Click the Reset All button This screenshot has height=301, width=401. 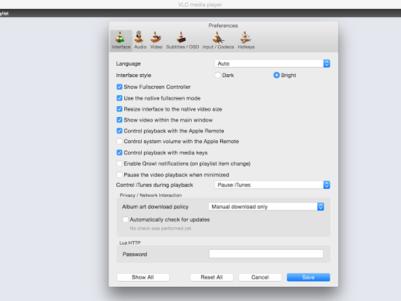[x=212, y=277]
